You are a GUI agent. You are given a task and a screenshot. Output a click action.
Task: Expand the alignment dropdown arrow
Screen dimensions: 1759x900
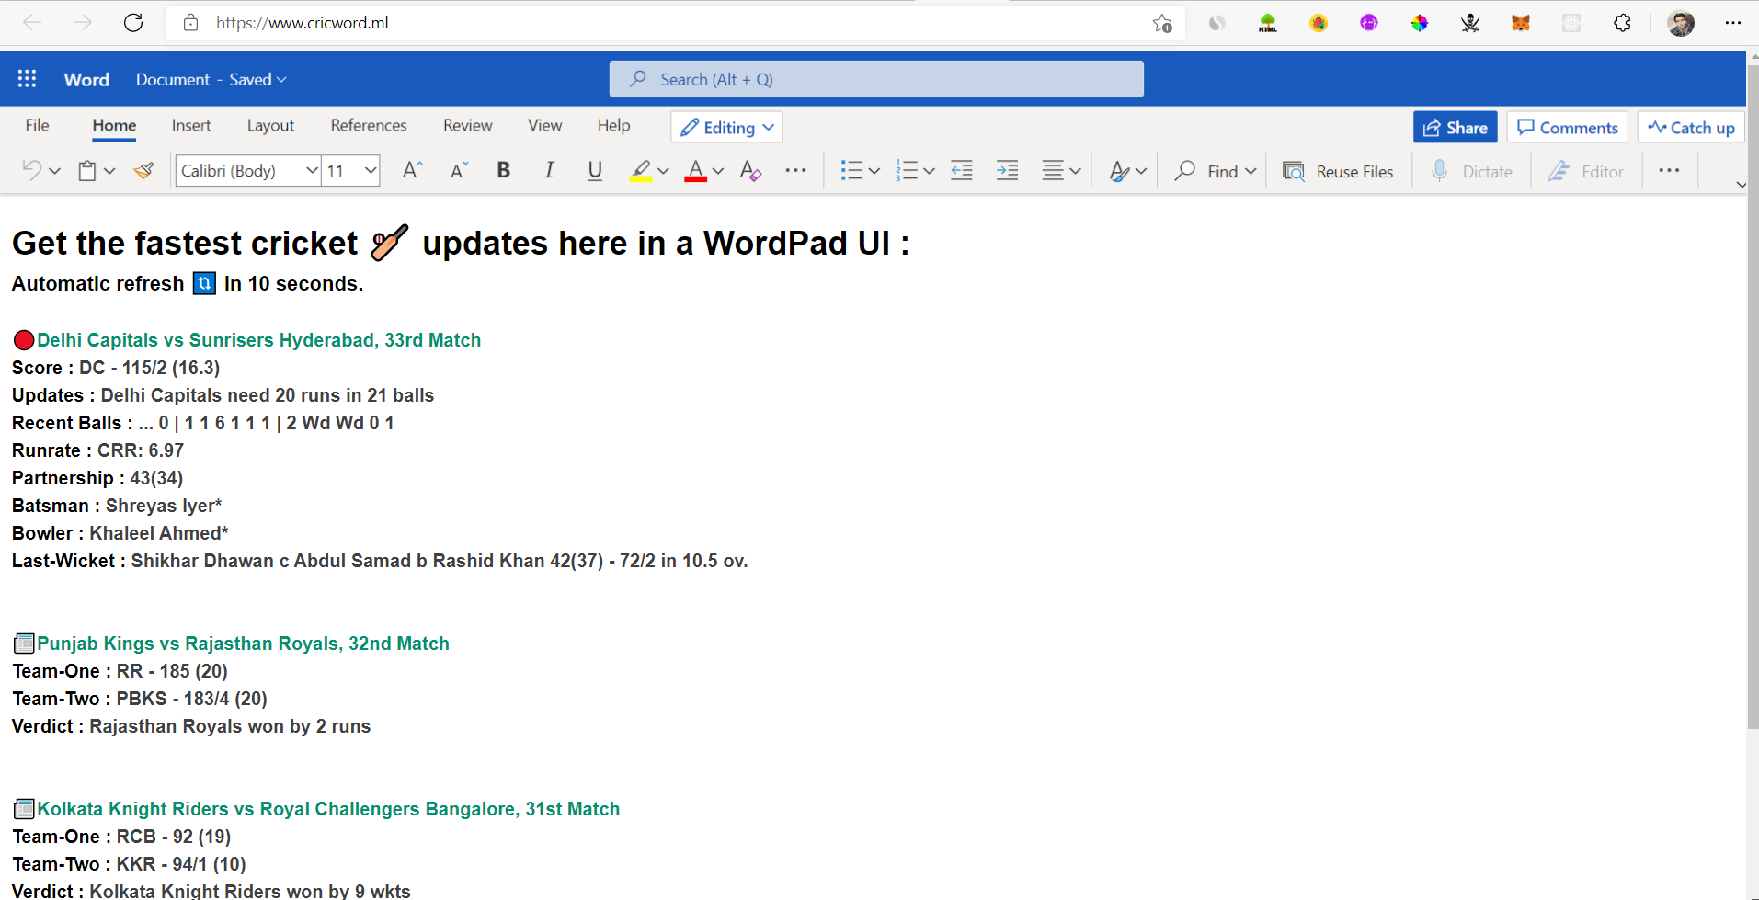point(1075,171)
